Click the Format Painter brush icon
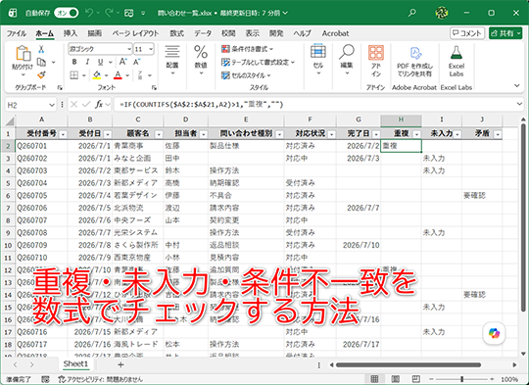This screenshot has height=385, width=529. coord(41,74)
